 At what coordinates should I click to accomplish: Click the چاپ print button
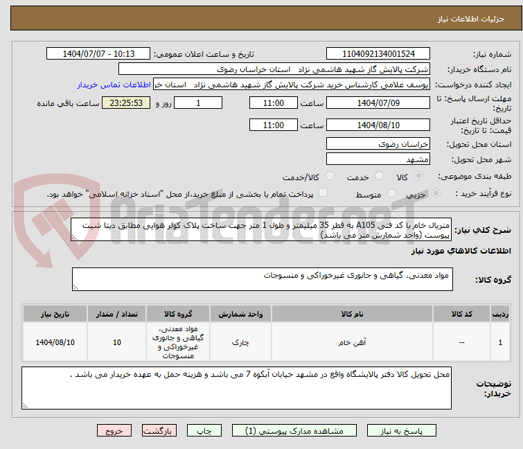[x=204, y=431]
